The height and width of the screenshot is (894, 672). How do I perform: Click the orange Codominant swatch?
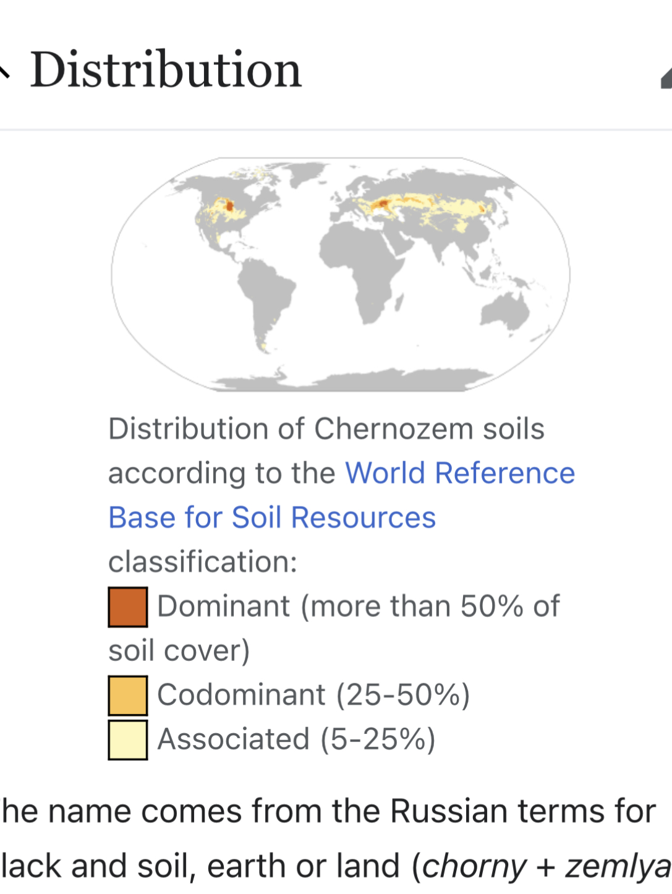click(128, 696)
